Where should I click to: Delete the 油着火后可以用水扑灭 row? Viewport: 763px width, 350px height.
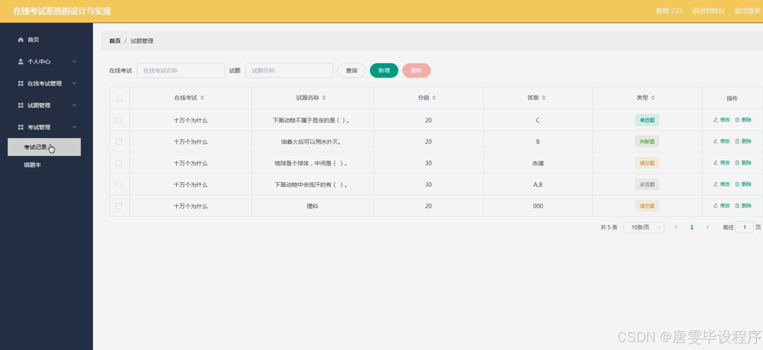(743, 141)
